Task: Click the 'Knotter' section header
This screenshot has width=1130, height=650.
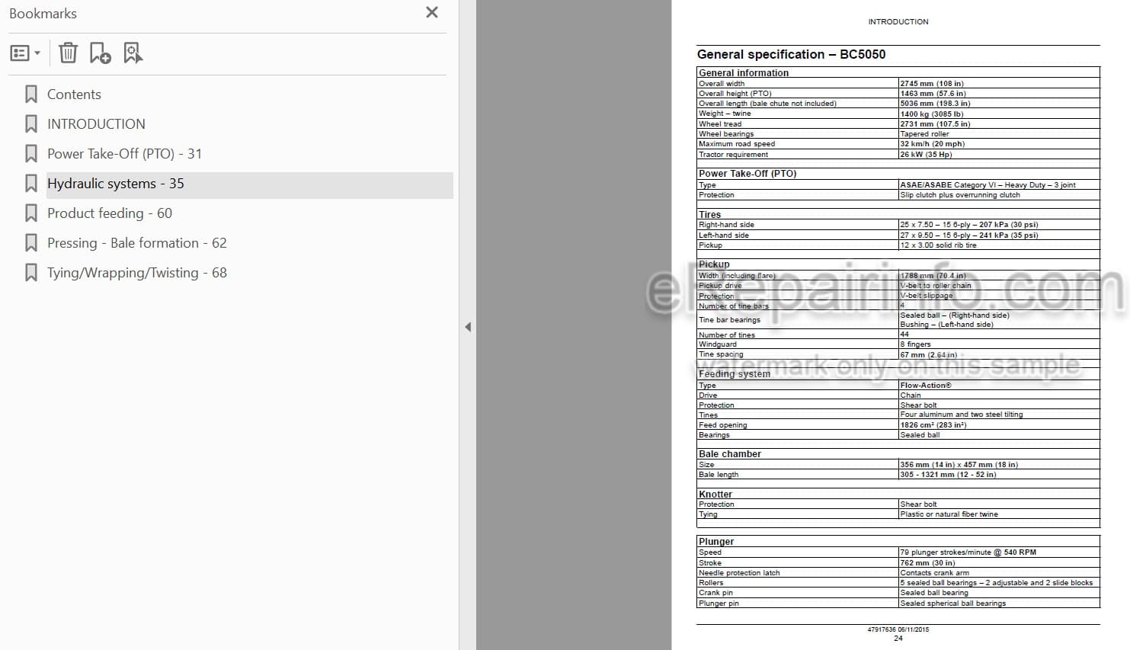Action: (x=715, y=495)
